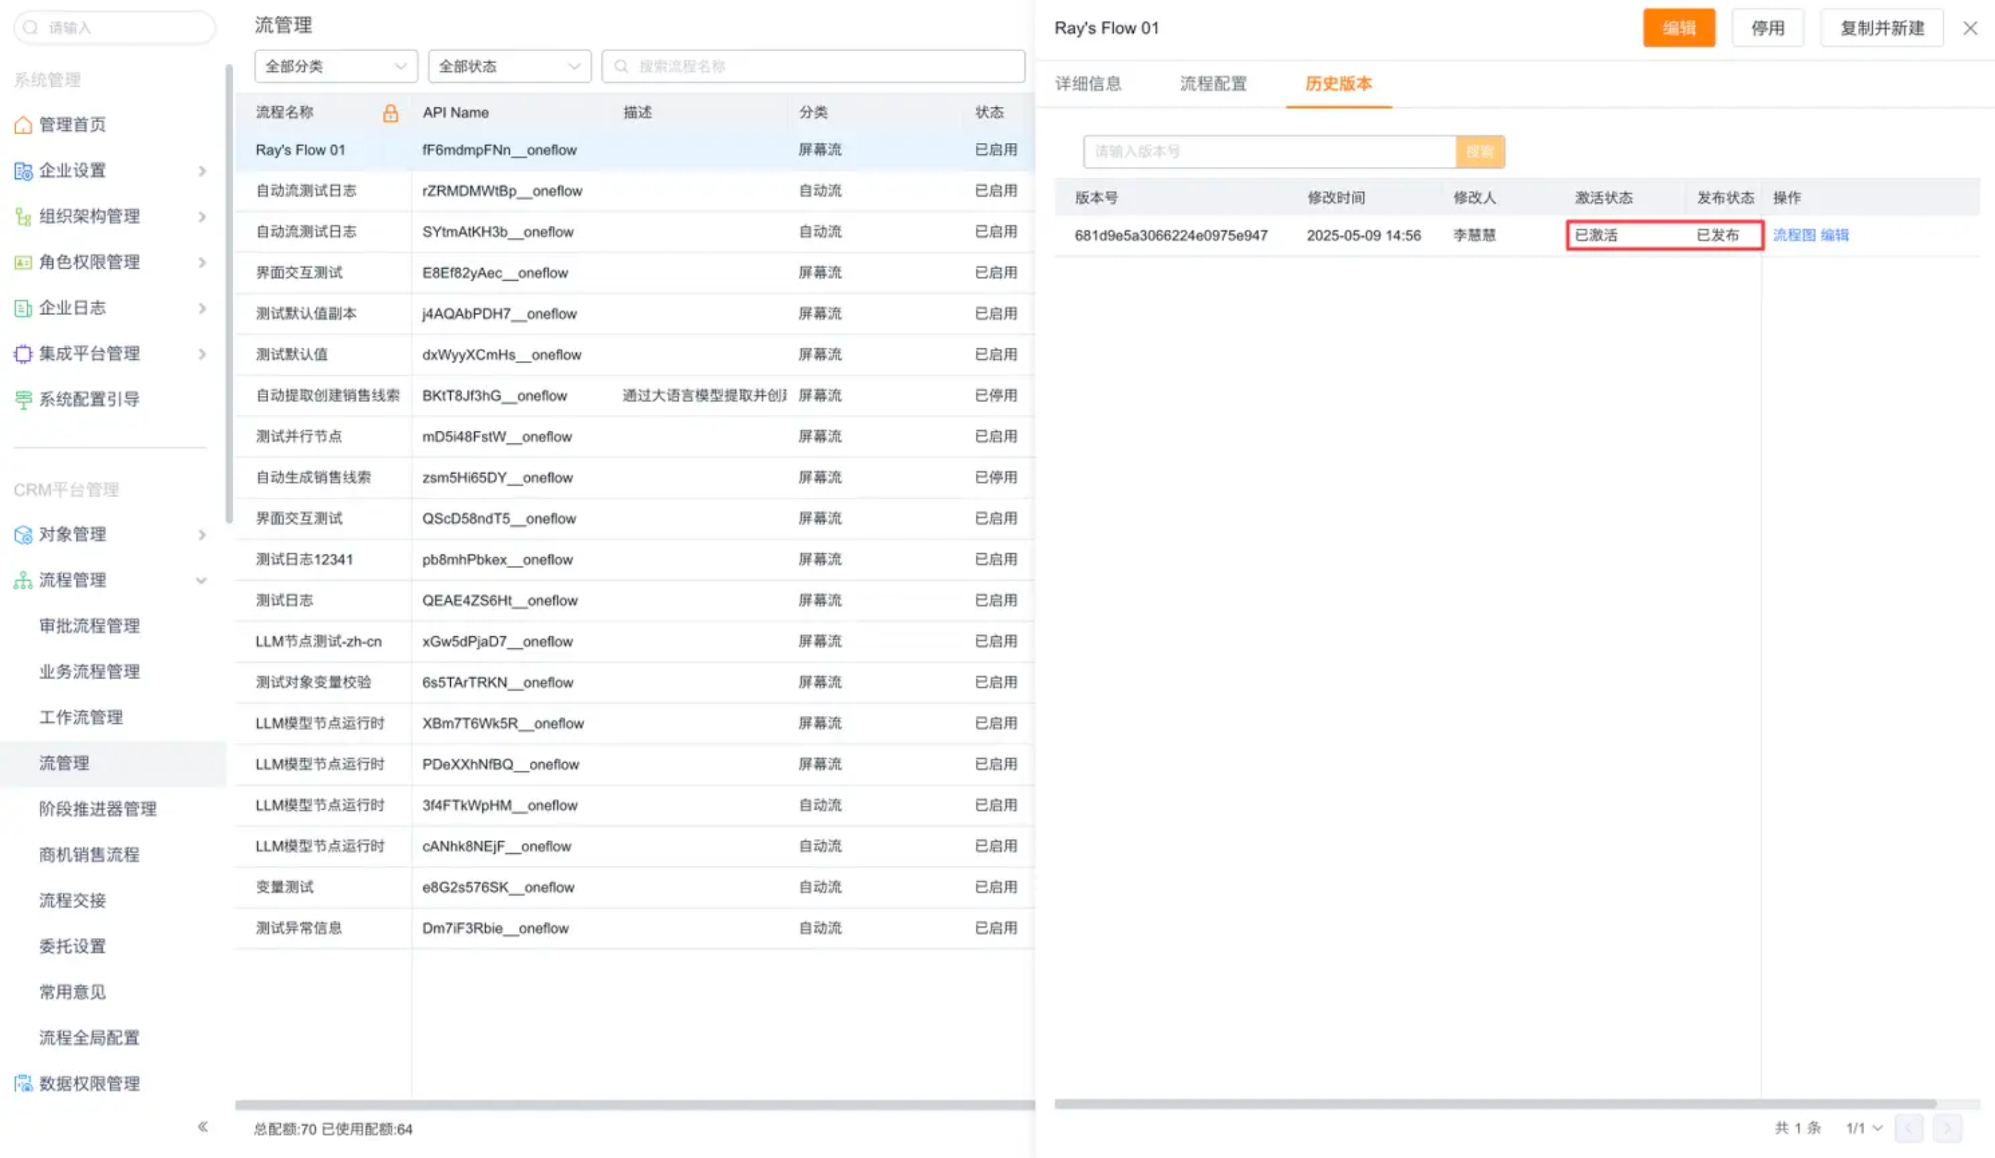The height and width of the screenshot is (1158, 1995).
Task: Click the orange lock icon in table header
Action: [391, 113]
